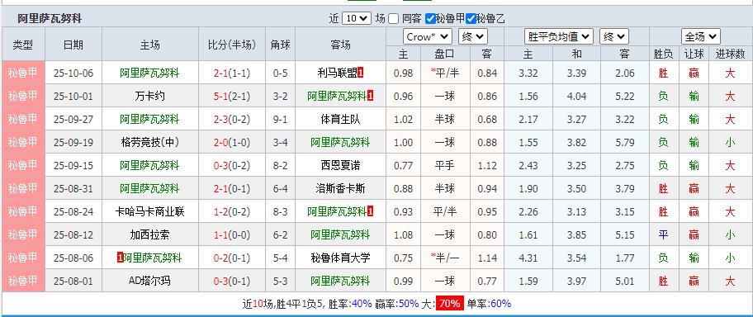
Task: Click score 0-3(0-2) in 西恩夏诺 row
Action: [232, 166]
